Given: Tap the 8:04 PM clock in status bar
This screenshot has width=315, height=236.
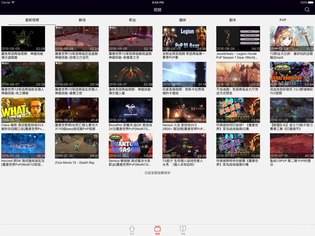Looking at the screenshot, I should [x=158, y=3].
